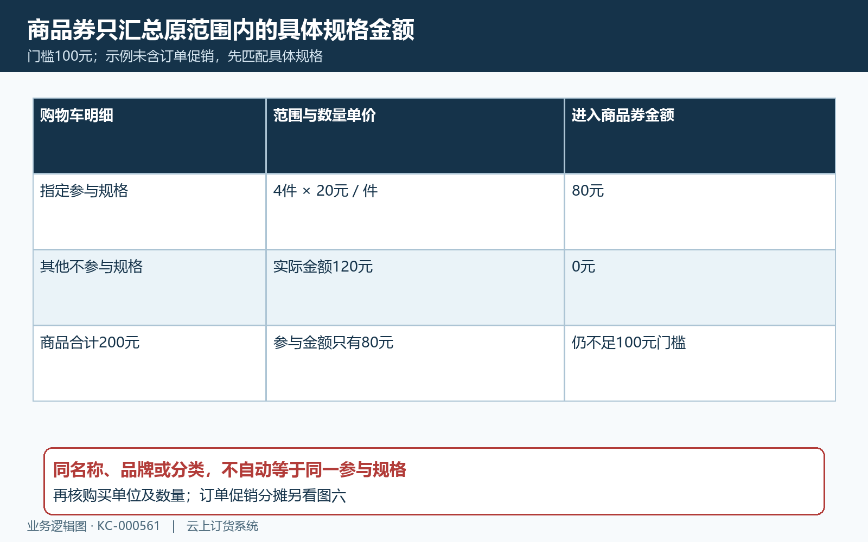The width and height of the screenshot is (868, 542).
Task: Select the column header 进入商品券金额
Action: point(700,136)
